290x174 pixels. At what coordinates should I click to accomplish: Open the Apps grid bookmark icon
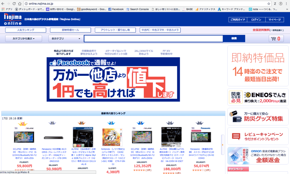3,9
